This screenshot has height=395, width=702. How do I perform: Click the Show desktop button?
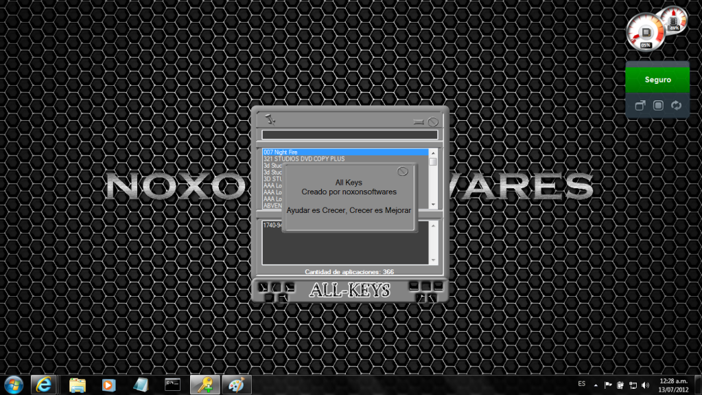tap(698, 385)
